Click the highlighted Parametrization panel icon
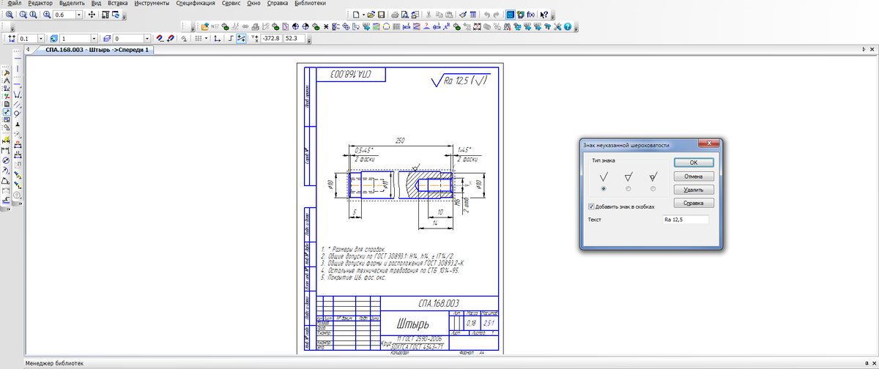Image resolution: width=879 pixels, height=369 pixels. pos(6,111)
